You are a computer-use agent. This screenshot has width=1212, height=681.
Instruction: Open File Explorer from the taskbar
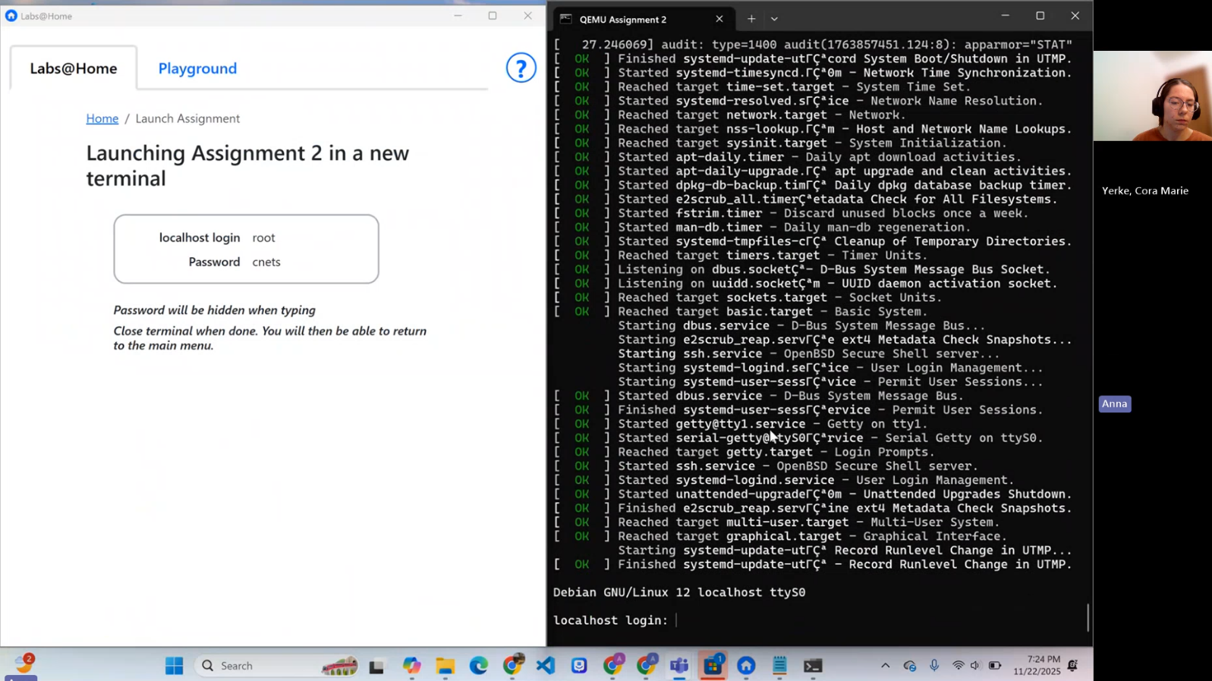[445, 666]
